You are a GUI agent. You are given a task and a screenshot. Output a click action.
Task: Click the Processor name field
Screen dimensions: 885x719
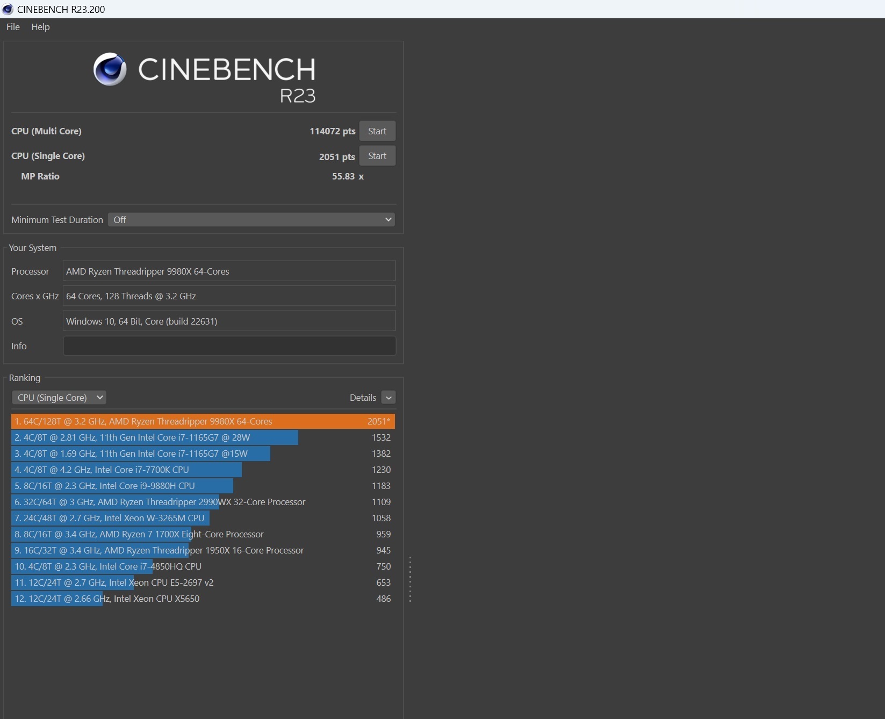pyautogui.click(x=229, y=271)
